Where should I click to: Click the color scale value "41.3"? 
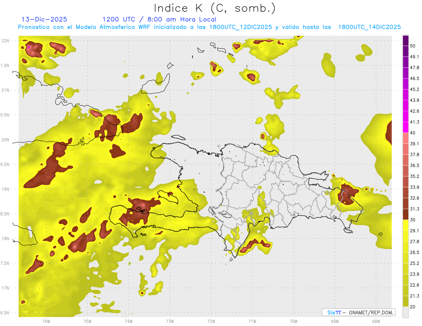point(415,122)
